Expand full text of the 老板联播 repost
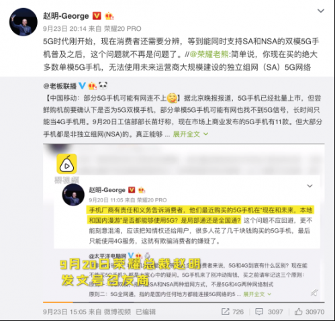 pyautogui.click(x=191, y=134)
